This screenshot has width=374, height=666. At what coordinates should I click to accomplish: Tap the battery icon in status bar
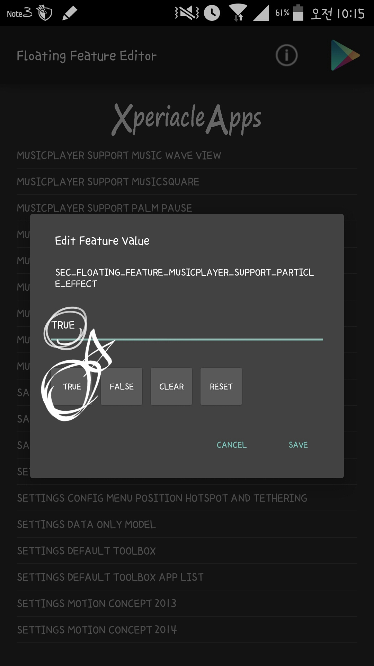click(298, 13)
